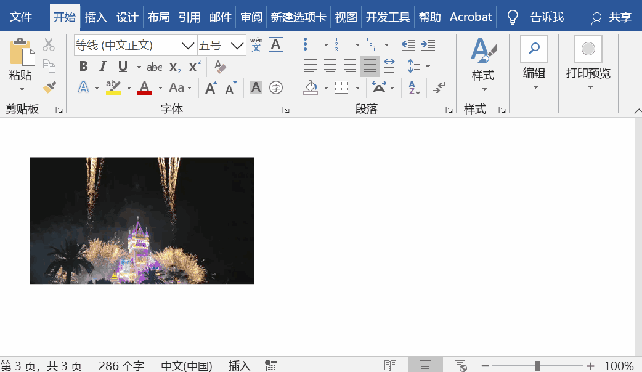Apply distributed alignment
The image size is (642, 372).
[x=389, y=65]
